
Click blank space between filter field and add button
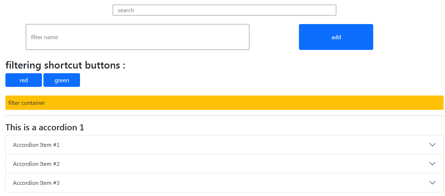click(274, 37)
